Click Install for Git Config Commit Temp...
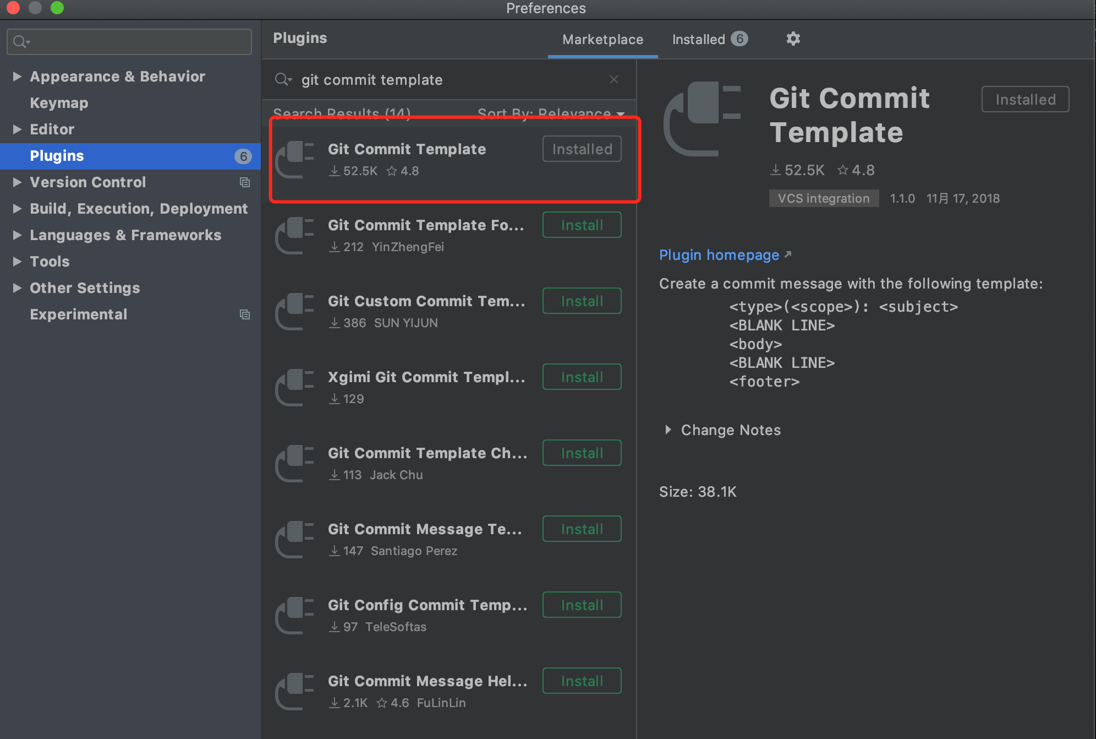This screenshot has height=739, width=1096. coord(582,605)
